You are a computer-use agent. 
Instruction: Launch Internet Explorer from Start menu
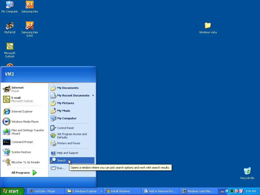click(x=24, y=111)
